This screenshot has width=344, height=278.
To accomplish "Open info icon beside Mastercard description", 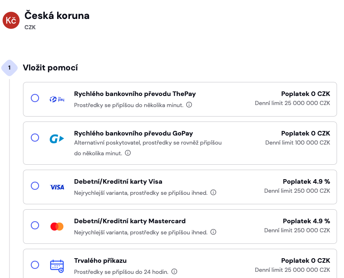I will [x=213, y=232].
